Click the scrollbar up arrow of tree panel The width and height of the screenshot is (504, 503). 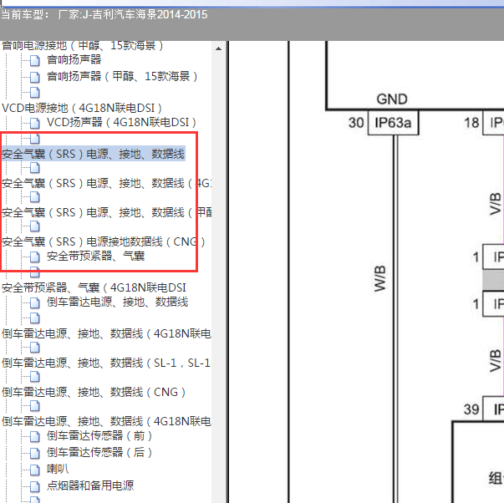pyautogui.click(x=219, y=48)
